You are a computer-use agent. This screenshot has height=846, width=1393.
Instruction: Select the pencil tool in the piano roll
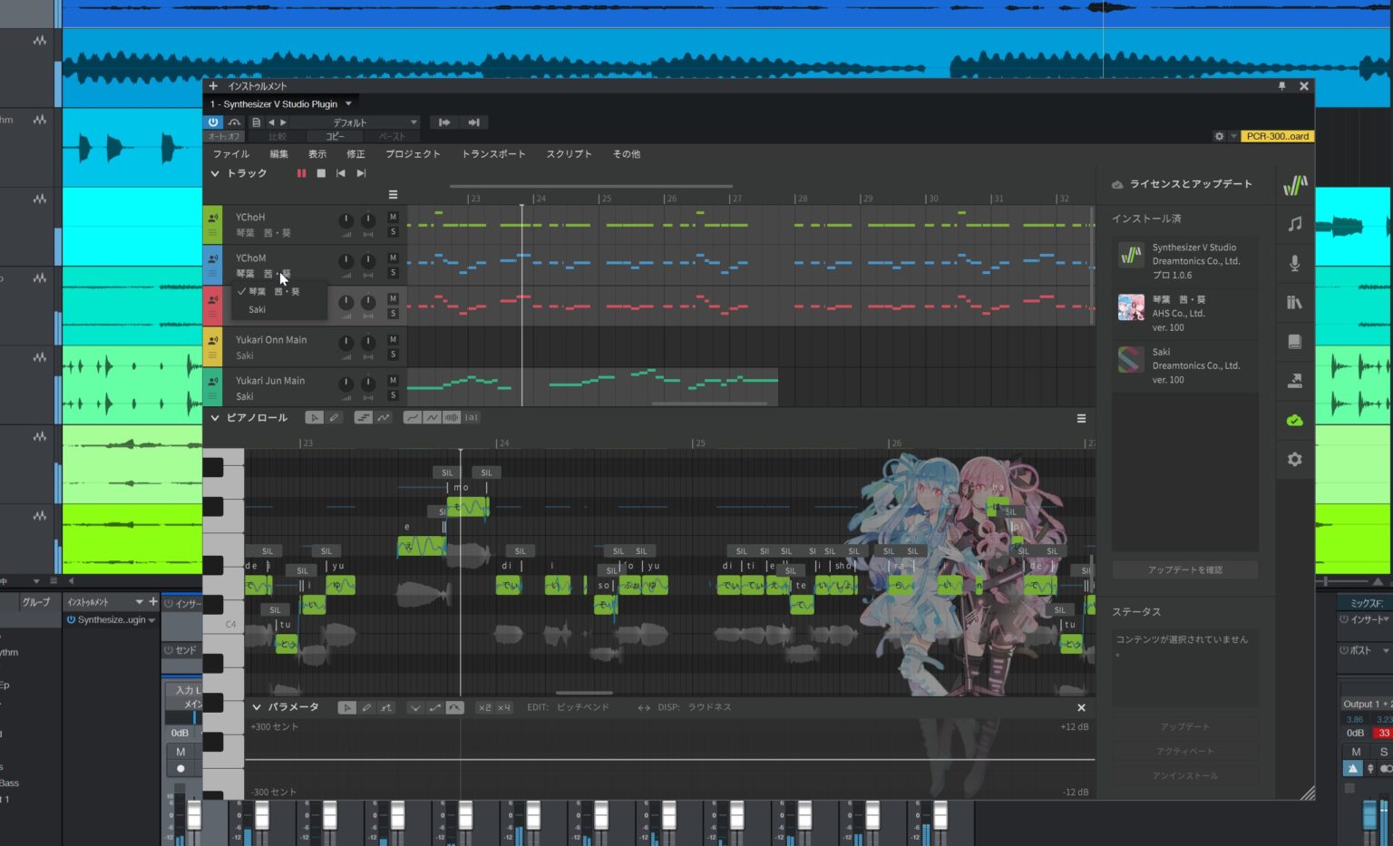(x=334, y=417)
